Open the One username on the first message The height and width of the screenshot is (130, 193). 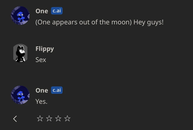42,11
